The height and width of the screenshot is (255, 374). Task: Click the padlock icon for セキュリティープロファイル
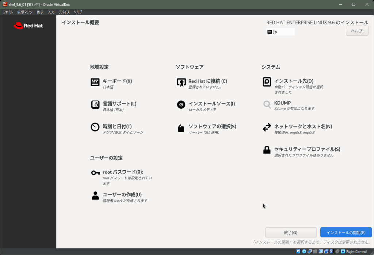pyautogui.click(x=267, y=150)
